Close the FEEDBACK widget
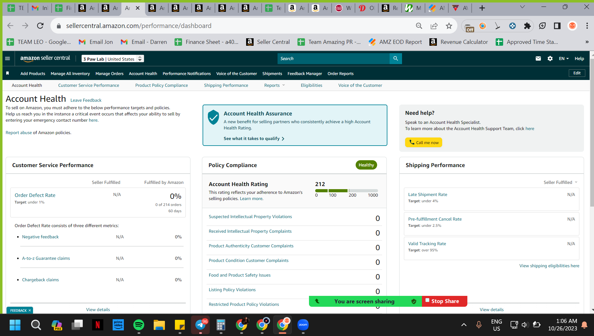 (x=30, y=310)
